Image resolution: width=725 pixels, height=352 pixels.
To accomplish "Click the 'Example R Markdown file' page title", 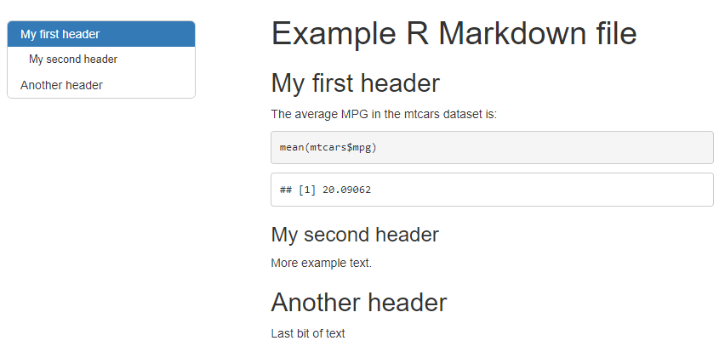I will coord(454,34).
